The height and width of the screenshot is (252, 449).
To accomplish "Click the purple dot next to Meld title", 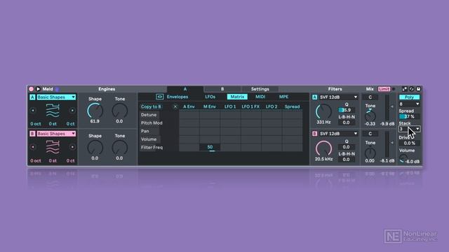I will coord(57,89).
